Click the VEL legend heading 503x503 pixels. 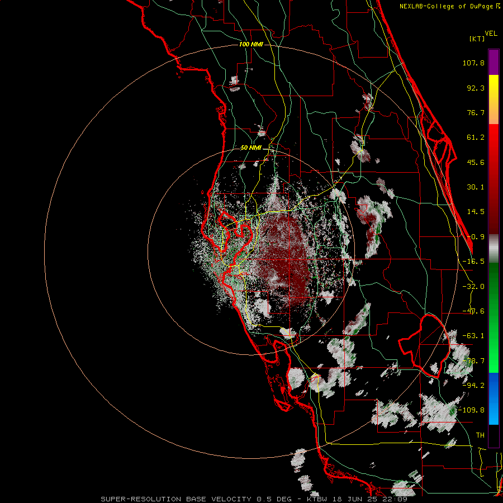(x=491, y=34)
